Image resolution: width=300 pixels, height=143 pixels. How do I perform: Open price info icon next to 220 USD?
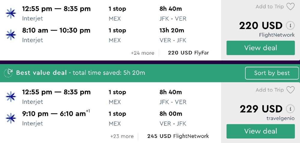[290, 26]
